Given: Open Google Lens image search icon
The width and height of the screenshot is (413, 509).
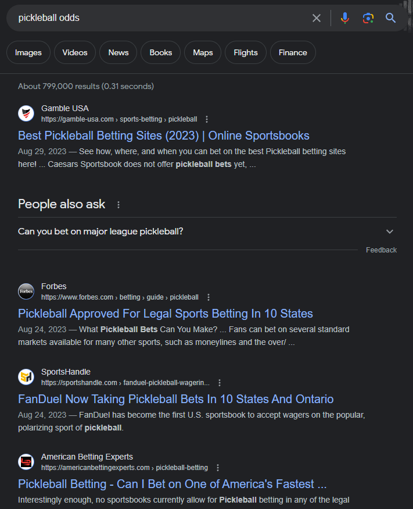Looking at the screenshot, I should point(368,18).
